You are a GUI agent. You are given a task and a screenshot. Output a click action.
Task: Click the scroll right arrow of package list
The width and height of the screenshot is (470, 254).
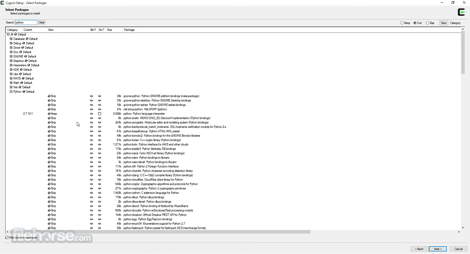pos(459,232)
